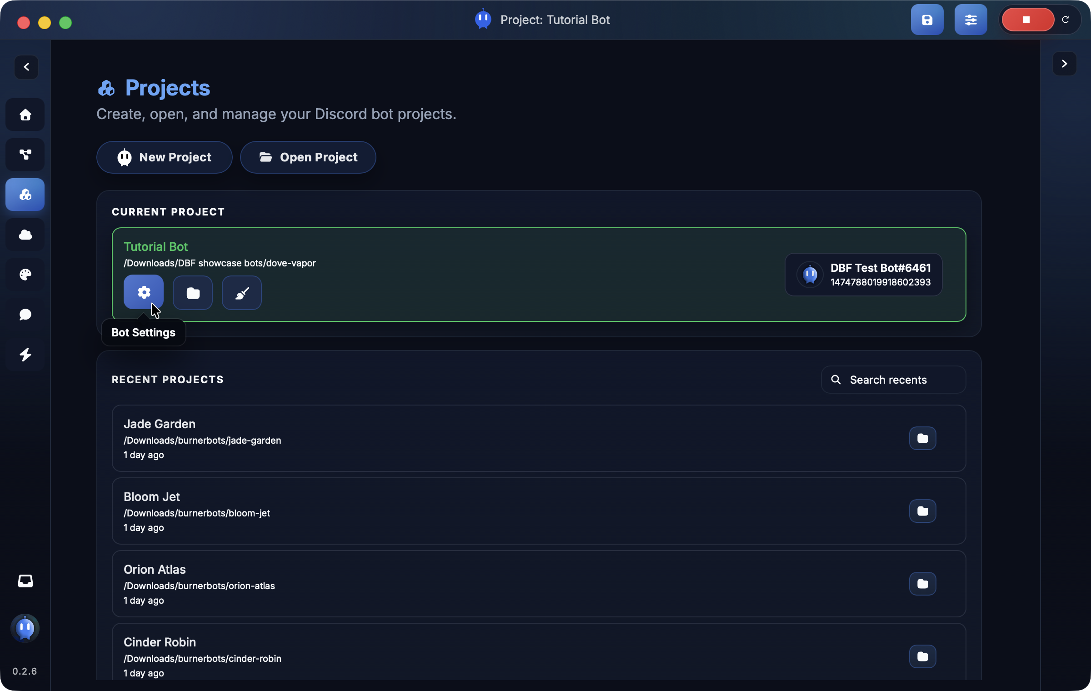The height and width of the screenshot is (691, 1091).
Task: Open folder for Bloom Jet project
Action: [x=922, y=511]
